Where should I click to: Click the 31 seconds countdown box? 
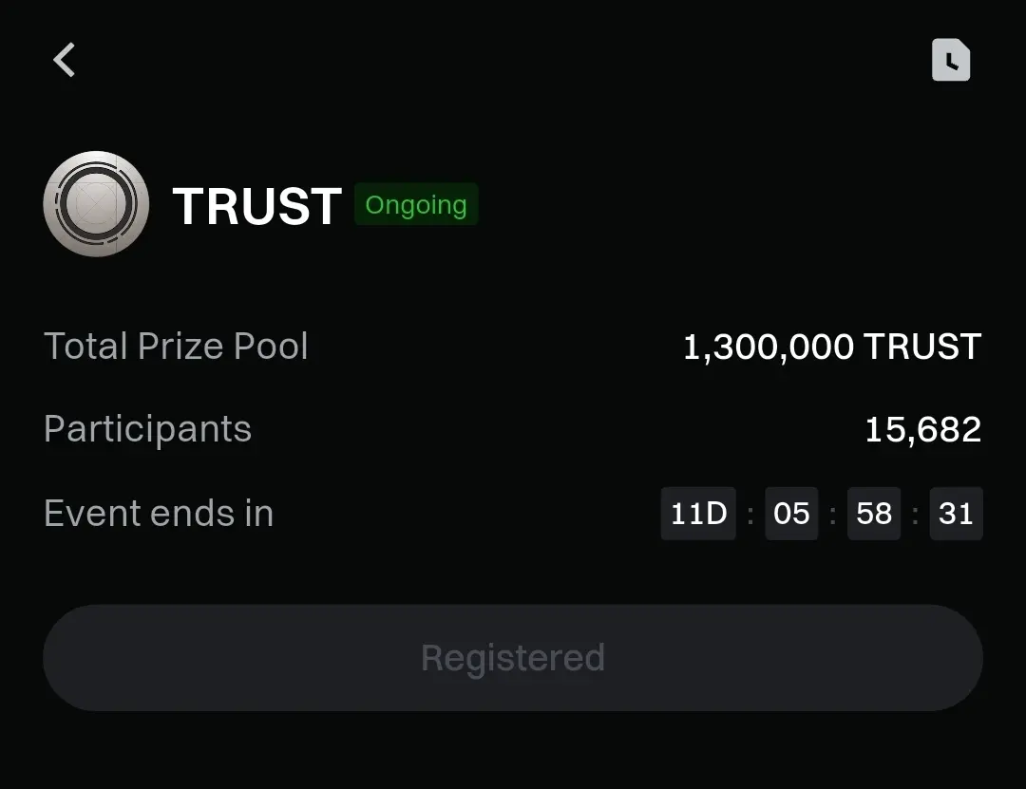click(x=956, y=514)
